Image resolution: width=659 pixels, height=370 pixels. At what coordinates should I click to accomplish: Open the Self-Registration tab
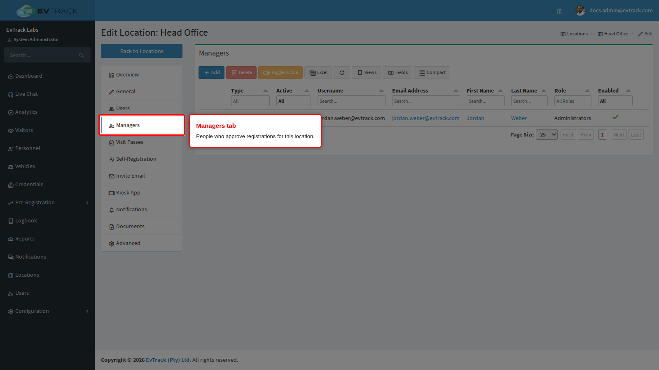pos(142,159)
